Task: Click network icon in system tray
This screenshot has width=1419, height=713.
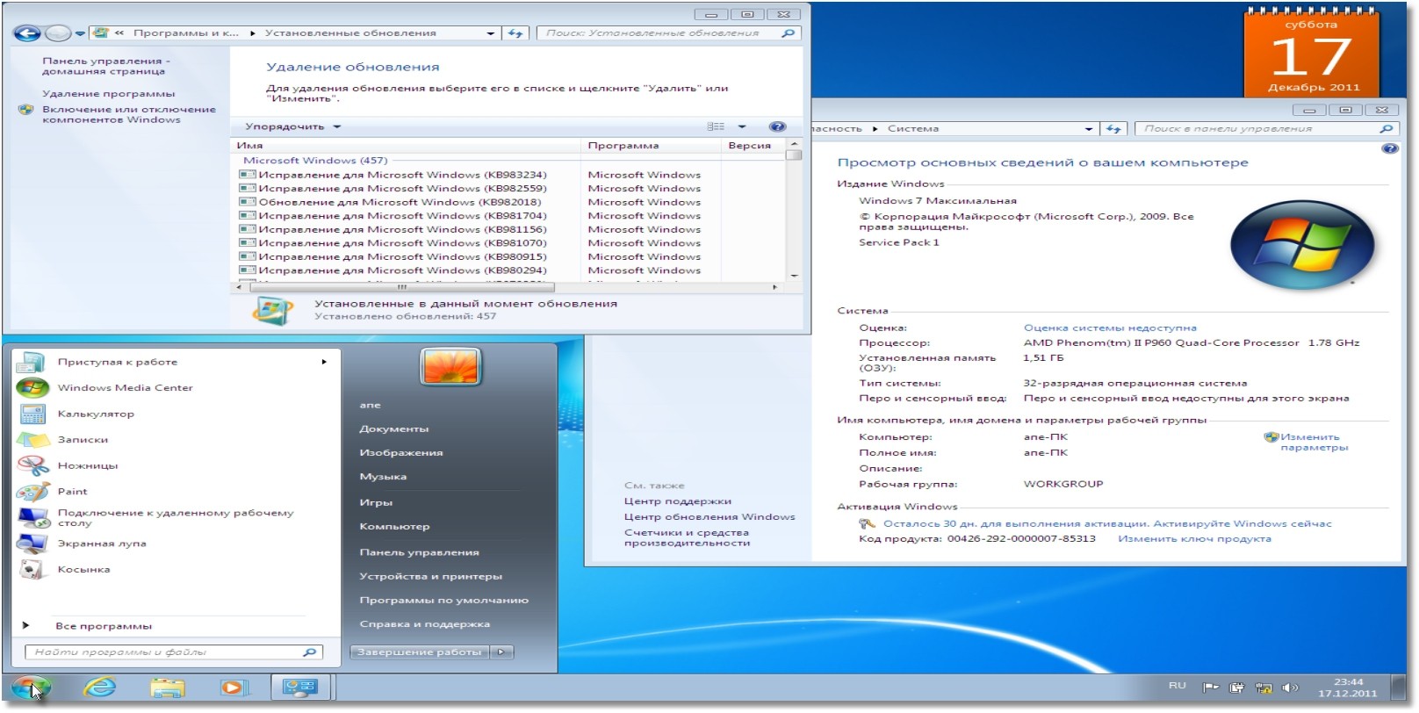Action: 1264,688
